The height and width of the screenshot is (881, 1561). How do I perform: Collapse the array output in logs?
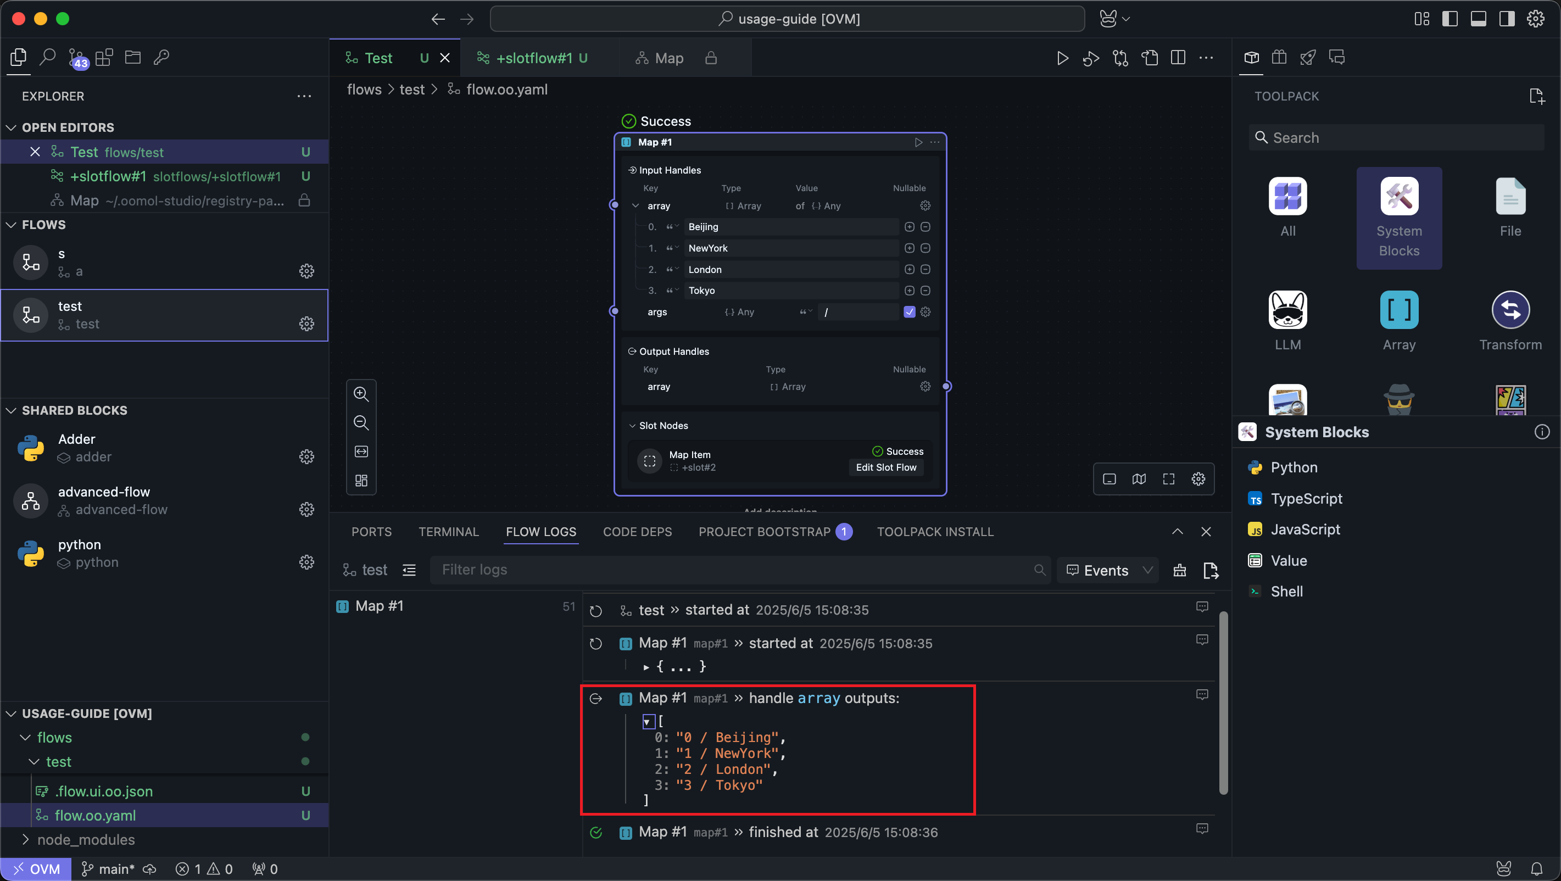pyautogui.click(x=647, y=722)
